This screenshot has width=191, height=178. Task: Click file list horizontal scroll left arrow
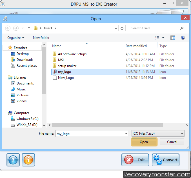pyautogui.click(x=50, y=125)
